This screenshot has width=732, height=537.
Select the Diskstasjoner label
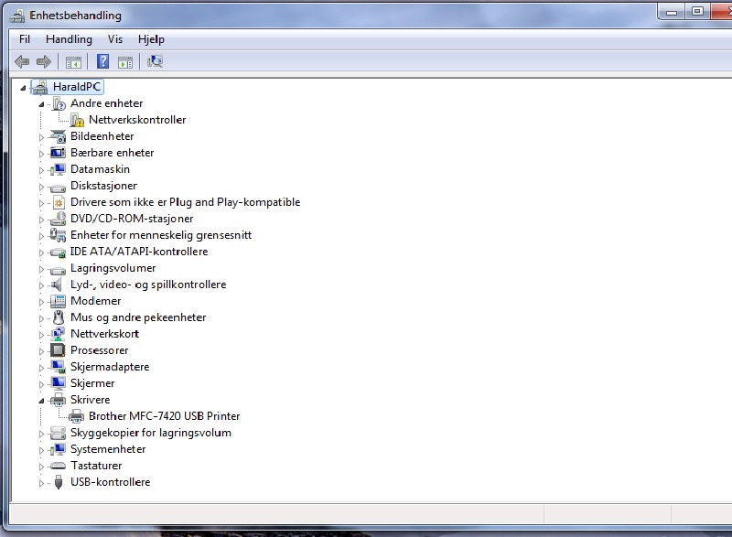click(x=103, y=186)
